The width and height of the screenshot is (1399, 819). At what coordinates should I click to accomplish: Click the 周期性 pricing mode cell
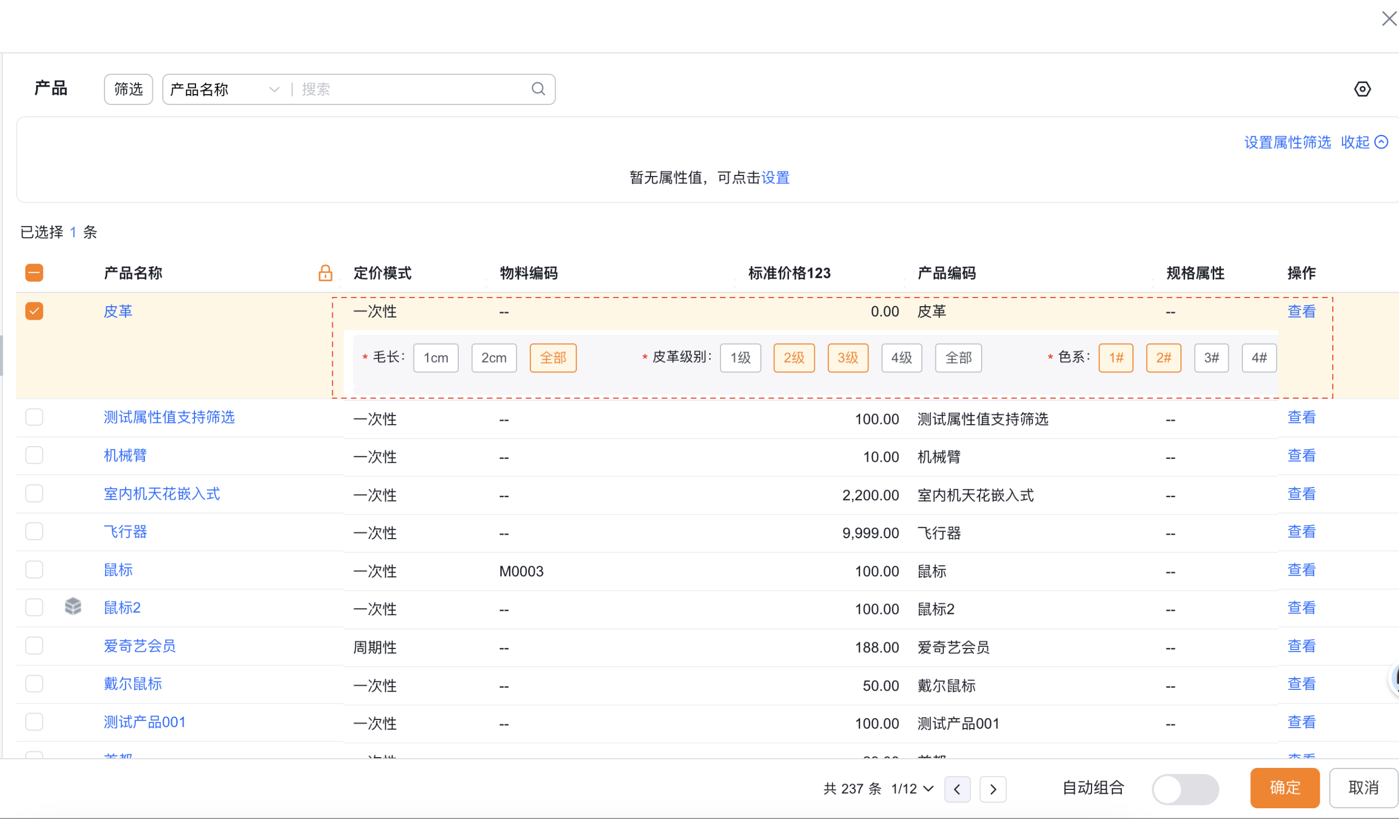click(x=375, y=647)
